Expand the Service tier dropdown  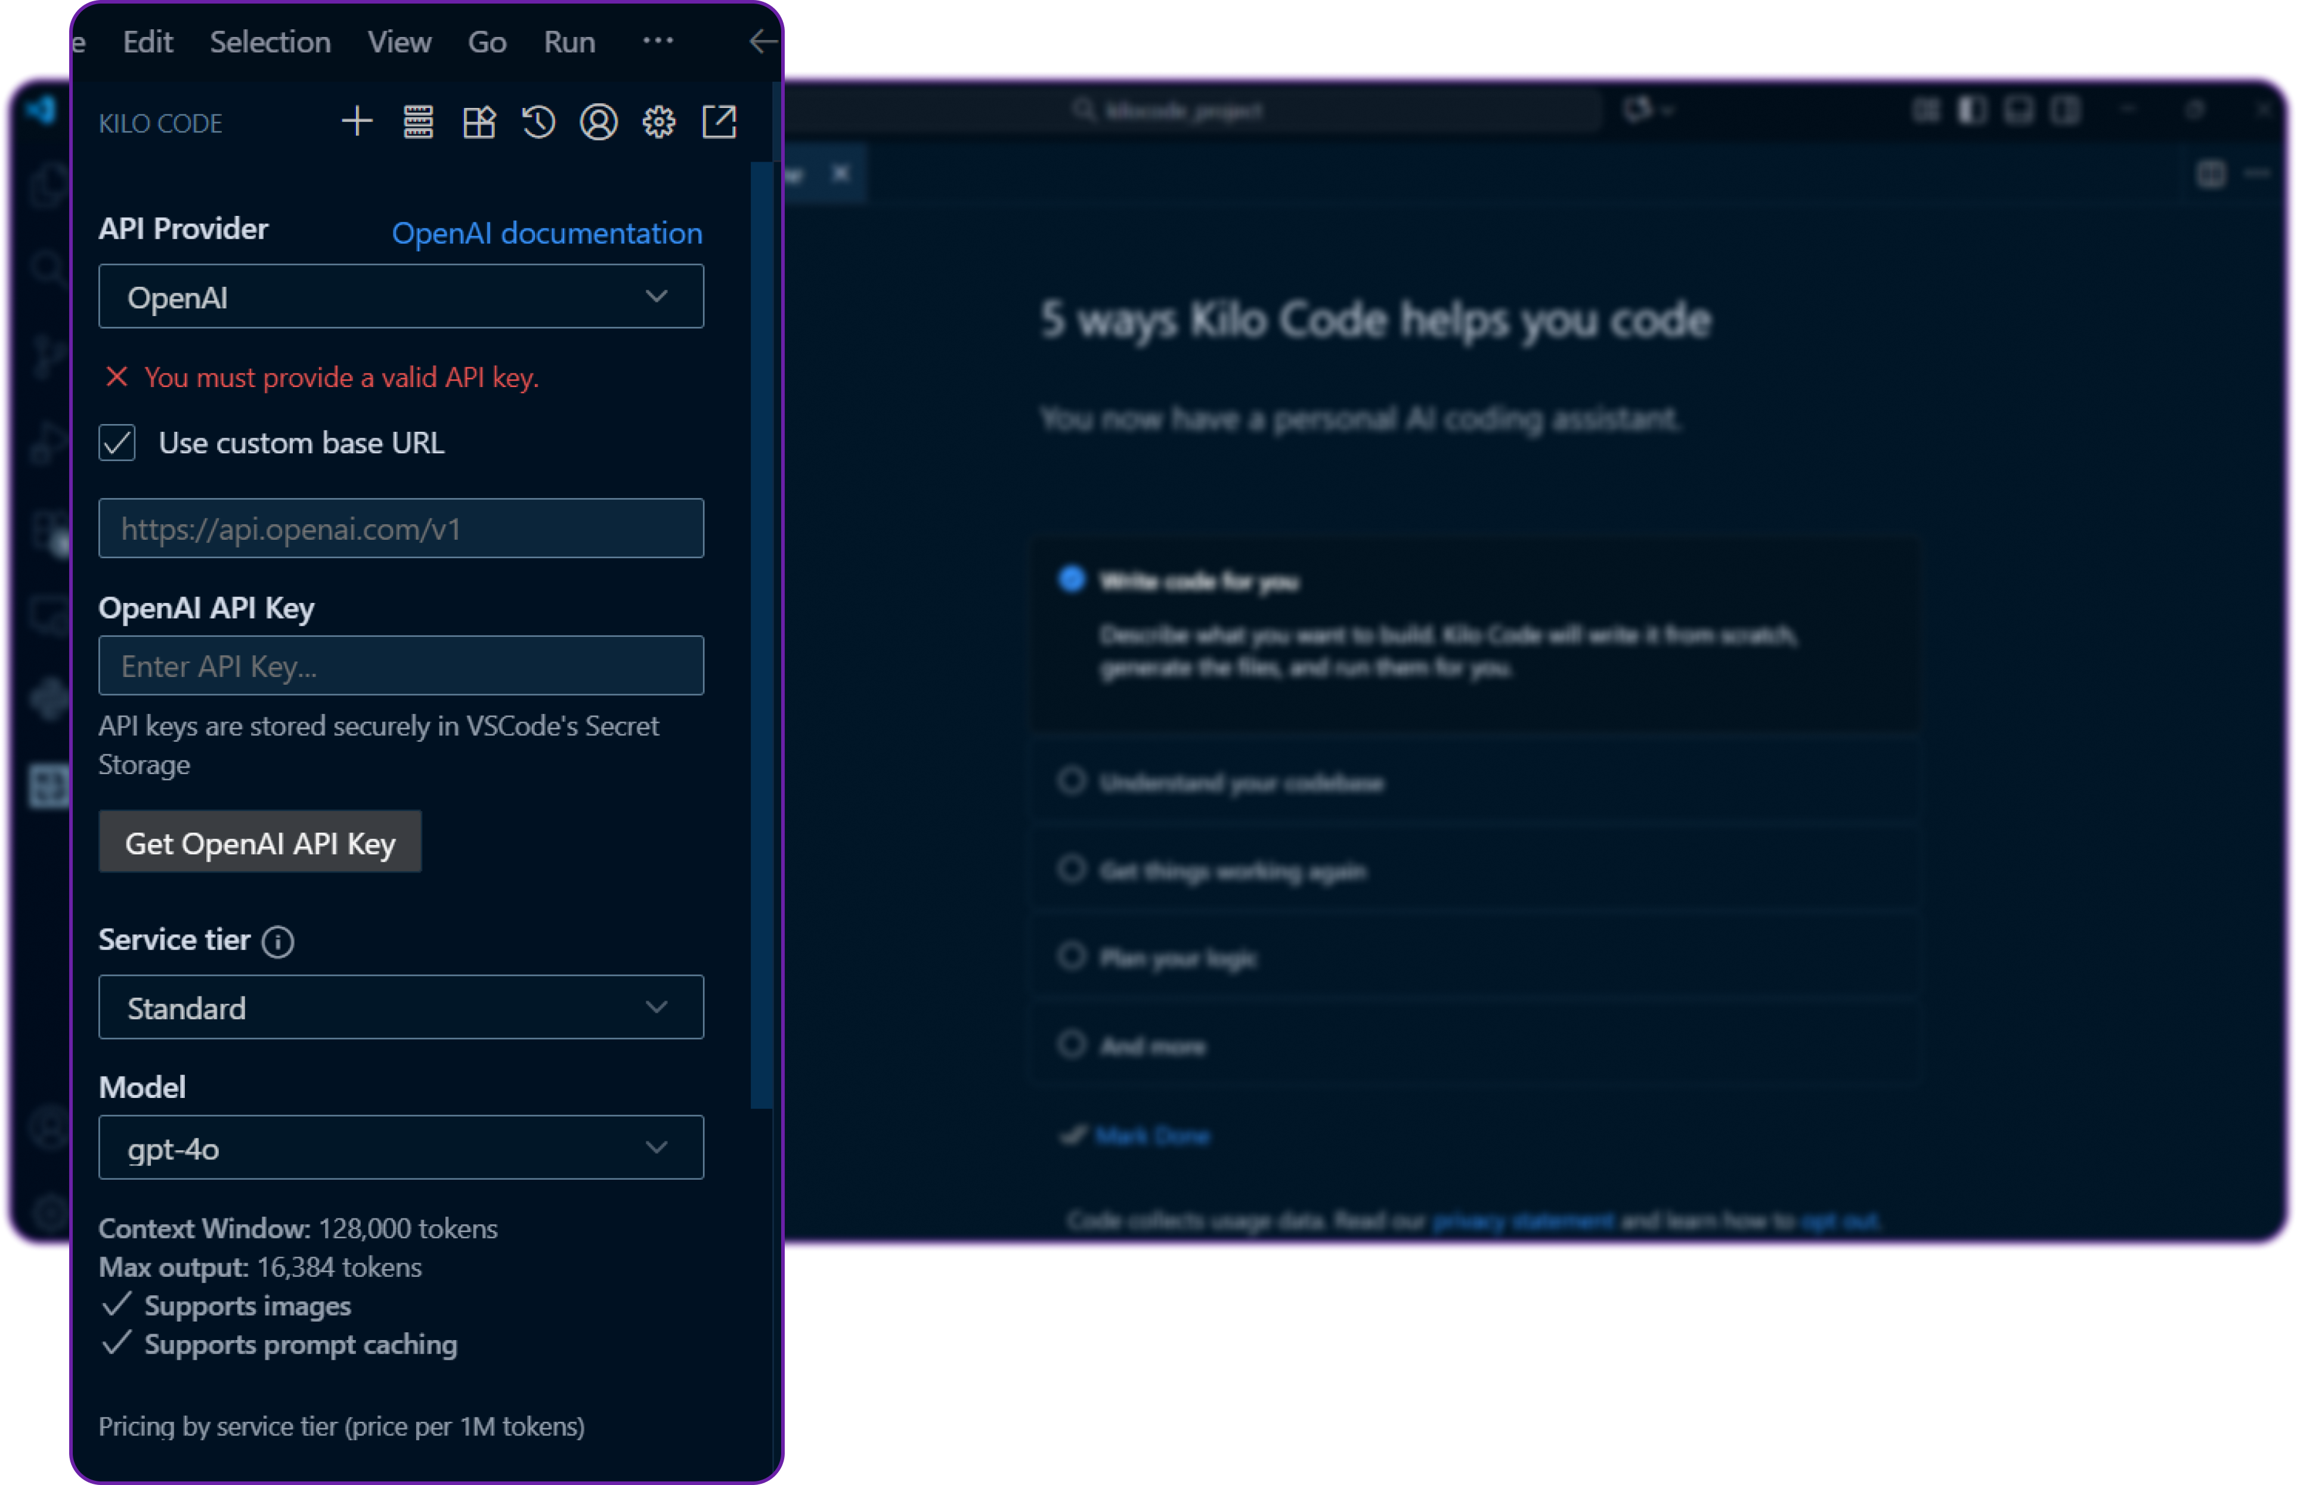(x=401, y=1007)
